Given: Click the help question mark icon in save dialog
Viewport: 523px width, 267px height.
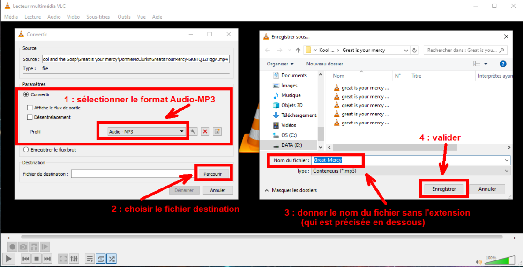Looking at the screenshot, I should [x=503, y=64].
